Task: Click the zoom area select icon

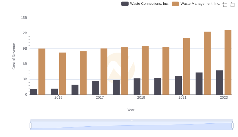Action: (225, 4)
